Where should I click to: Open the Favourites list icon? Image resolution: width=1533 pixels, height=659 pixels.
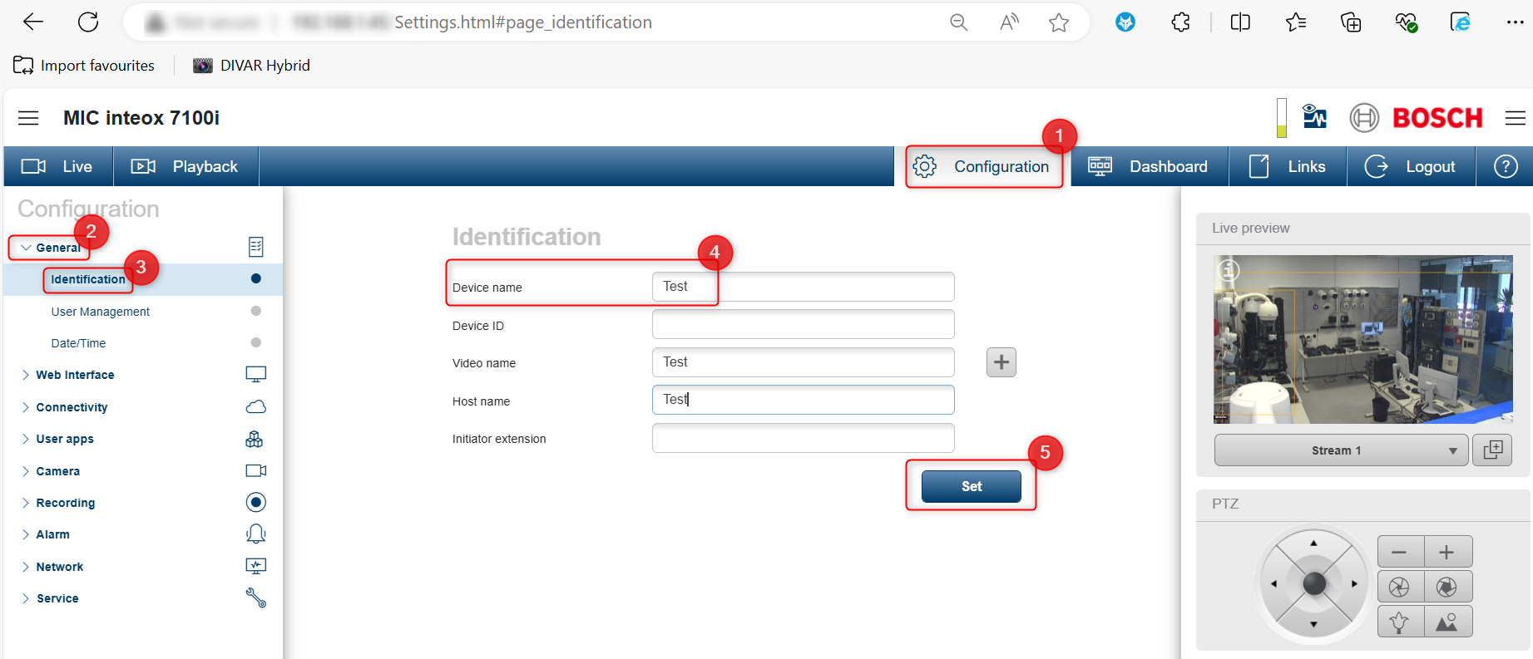coord(1295,22)
